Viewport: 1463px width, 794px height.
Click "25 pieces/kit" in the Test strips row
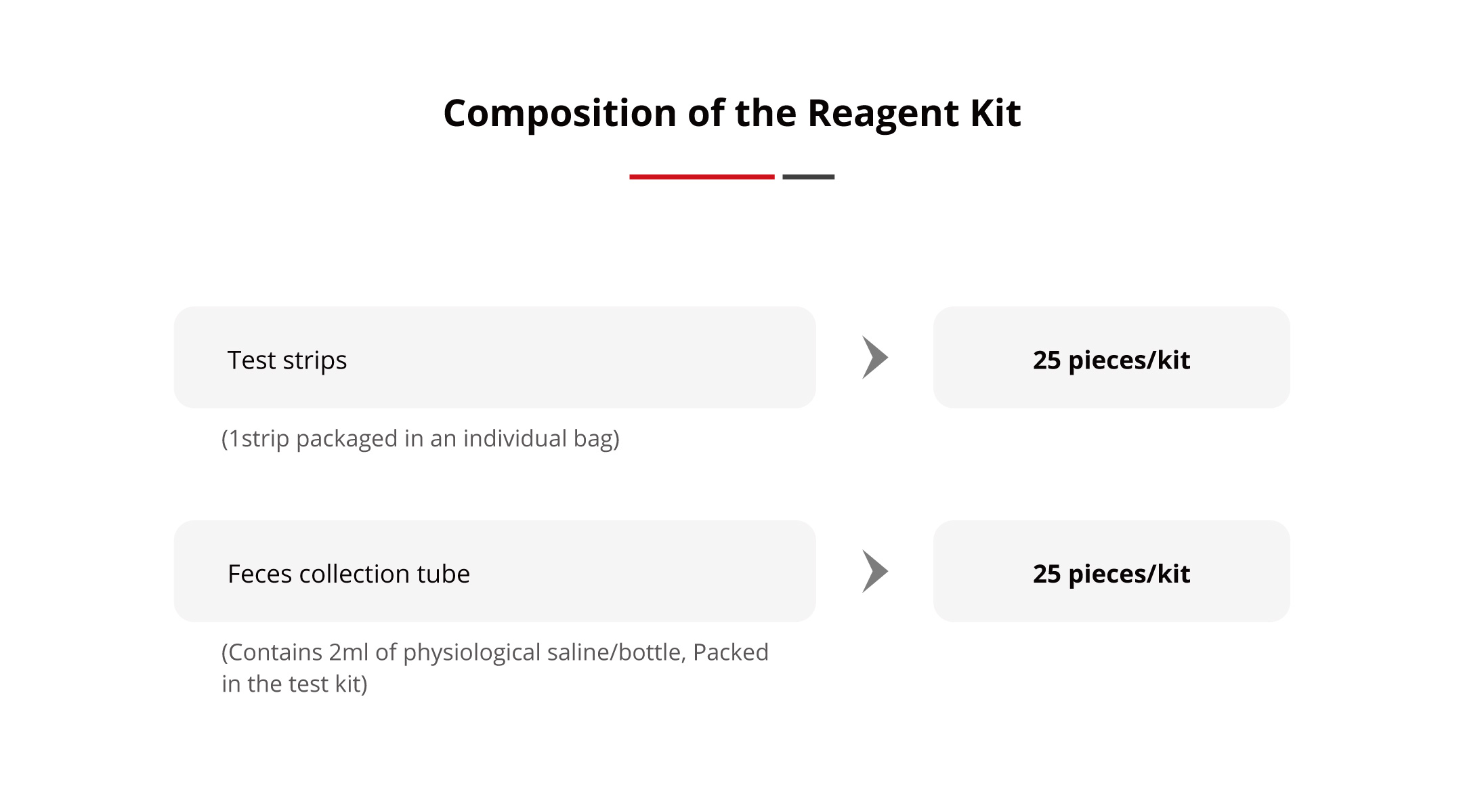(1111, 360)
